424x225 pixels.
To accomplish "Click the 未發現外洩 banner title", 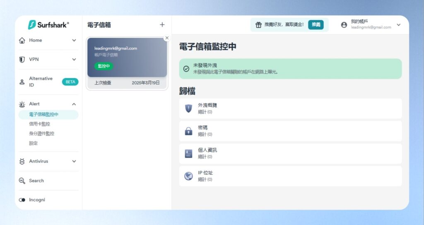I will pyautogui.click(x=205, y=65).
